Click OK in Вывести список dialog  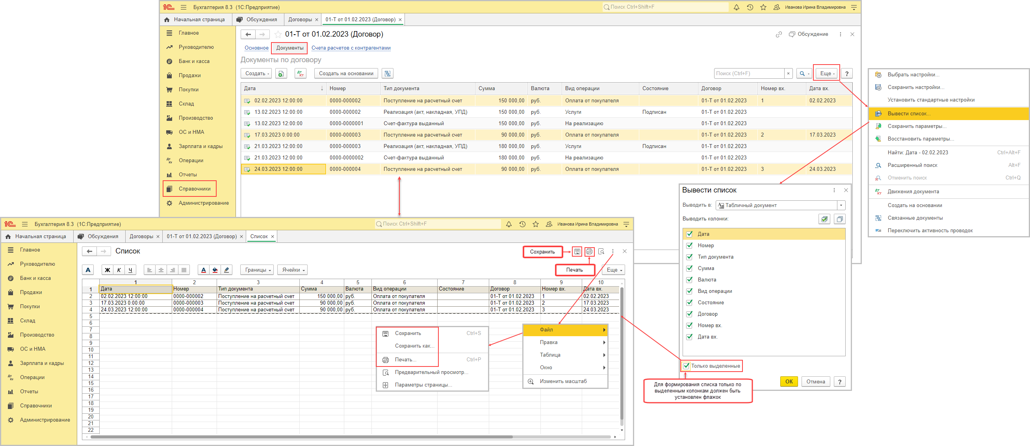point(789,382)
